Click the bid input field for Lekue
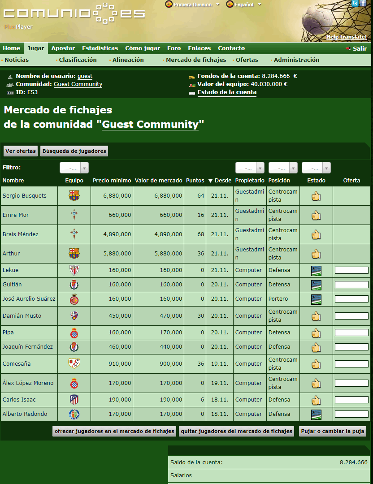373x484 pixels. point(351,270)
